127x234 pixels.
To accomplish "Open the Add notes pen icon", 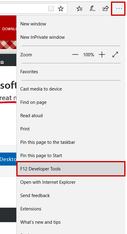I will (93, 8).
